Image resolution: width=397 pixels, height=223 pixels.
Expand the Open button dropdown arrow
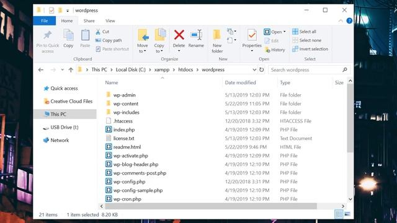pyautogui.click(x=285, y=32)
